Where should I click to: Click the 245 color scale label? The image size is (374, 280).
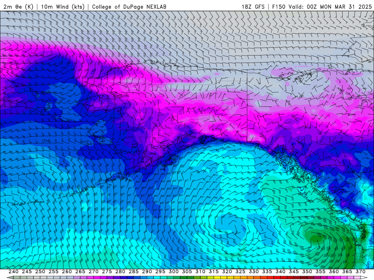pyautogui.click(x=27, y=272)
